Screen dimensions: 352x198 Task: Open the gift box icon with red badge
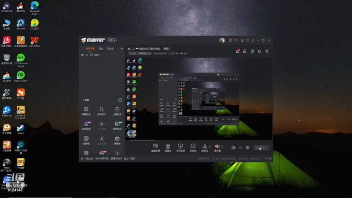(238, 51)
